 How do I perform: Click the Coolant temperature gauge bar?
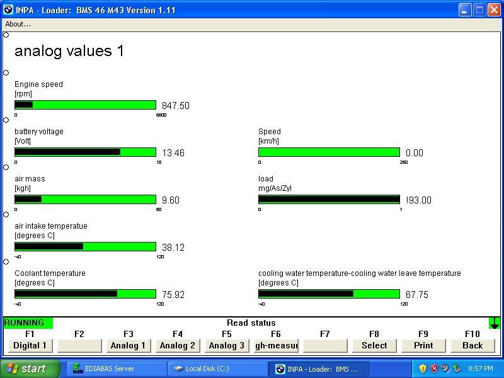pyautogui.click(x=85, y=294)
